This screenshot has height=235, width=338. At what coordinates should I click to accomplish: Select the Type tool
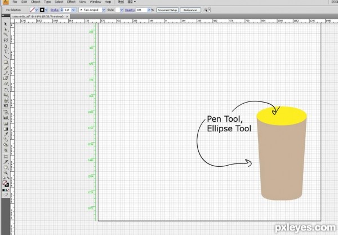pyautogui.click(x=6, y=51)
